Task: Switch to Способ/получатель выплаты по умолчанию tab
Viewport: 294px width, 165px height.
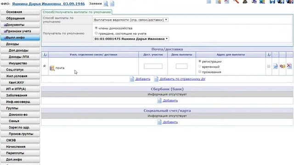Action: click(77, 12)
